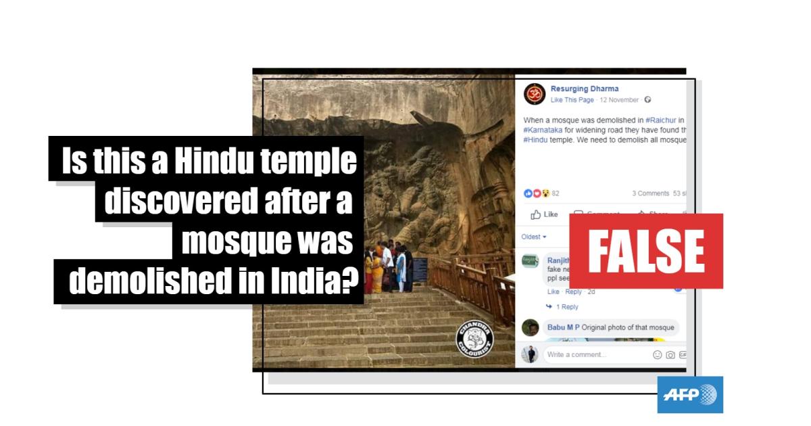
Task: Click the public globe privacy icon
Action: tap(647, 100)
